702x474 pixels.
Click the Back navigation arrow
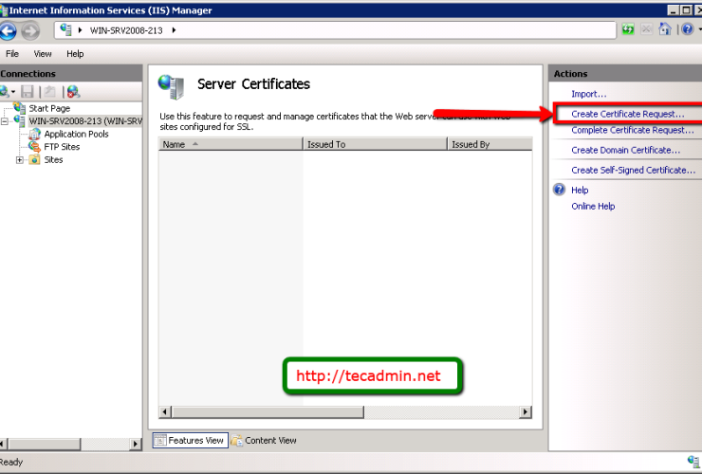pyautogui.click(x=8, y=31)
